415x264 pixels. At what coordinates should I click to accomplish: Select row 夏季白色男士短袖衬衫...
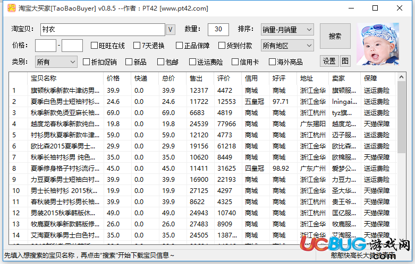click(x=202, y=102)
